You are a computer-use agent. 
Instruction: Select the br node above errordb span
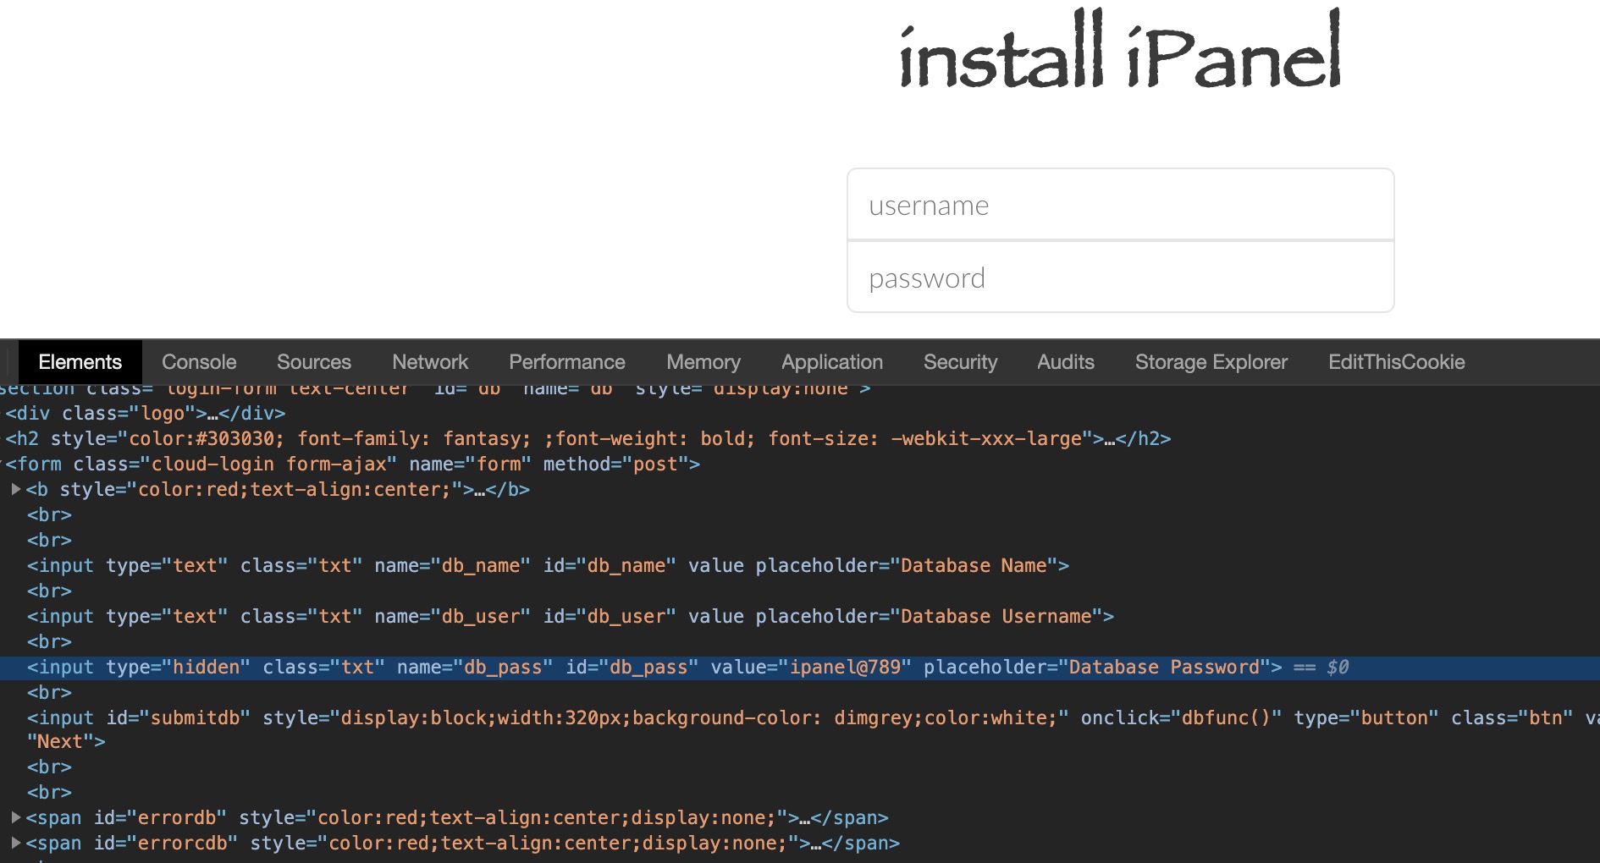click(49, 792)
